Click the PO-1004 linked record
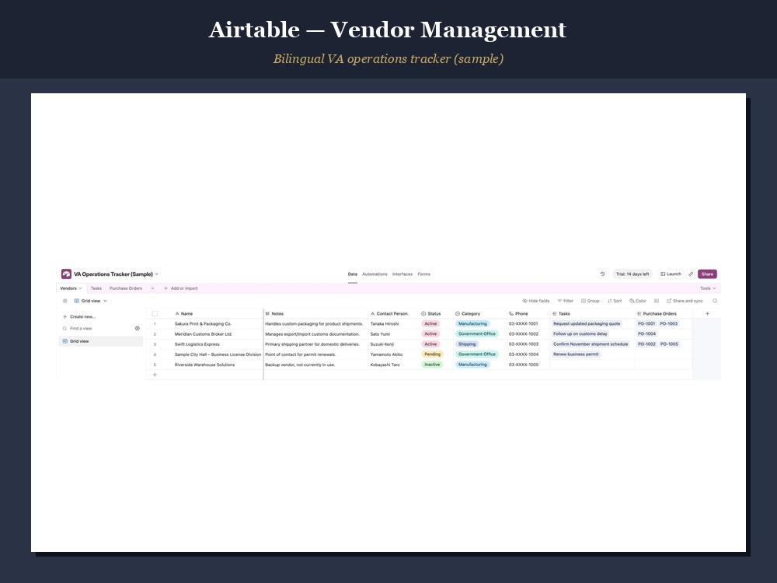Viewport: 777px width, 583px height. pyautogui.click(x=646, y=334)
